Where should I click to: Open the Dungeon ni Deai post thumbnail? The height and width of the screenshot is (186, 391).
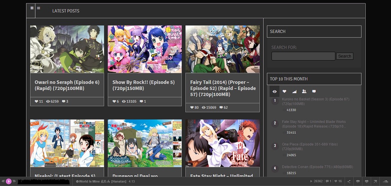click(145, 143)
